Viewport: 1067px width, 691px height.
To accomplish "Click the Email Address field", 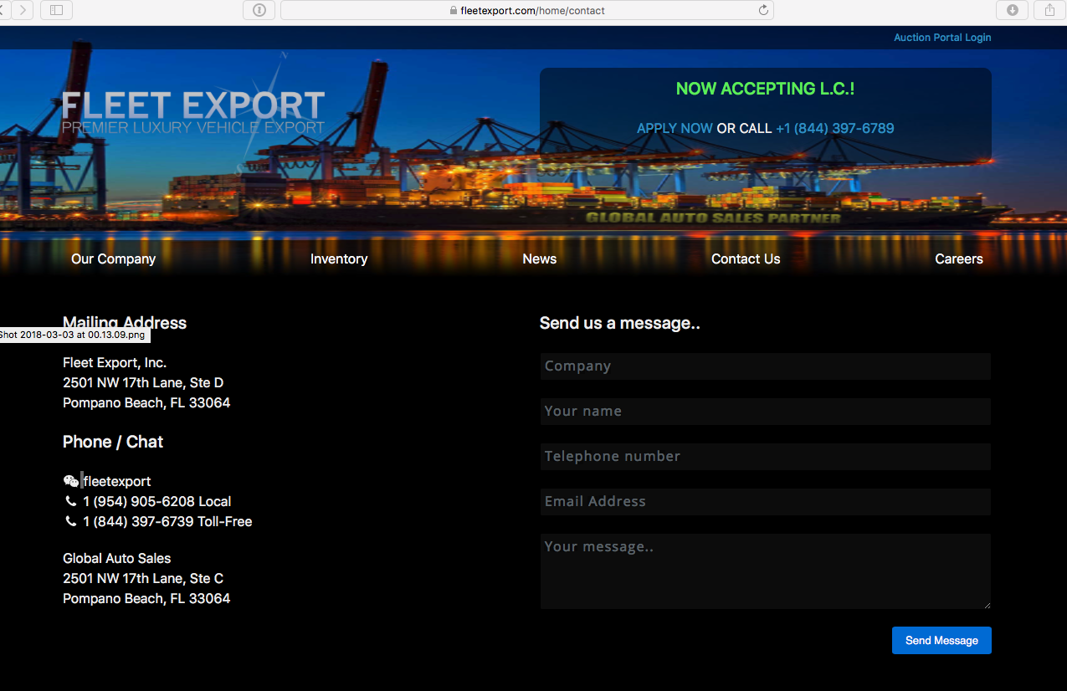I will [766, 502].
